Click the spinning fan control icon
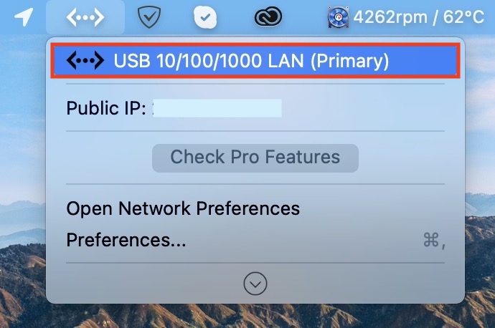 click(x=338, y=17)
